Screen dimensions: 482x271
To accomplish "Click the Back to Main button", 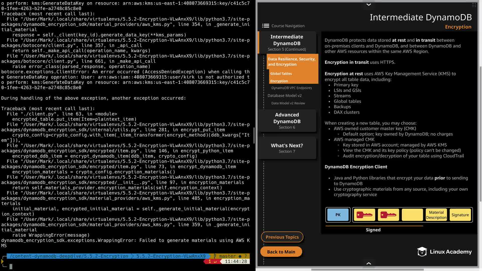I will tap(281, 252).
